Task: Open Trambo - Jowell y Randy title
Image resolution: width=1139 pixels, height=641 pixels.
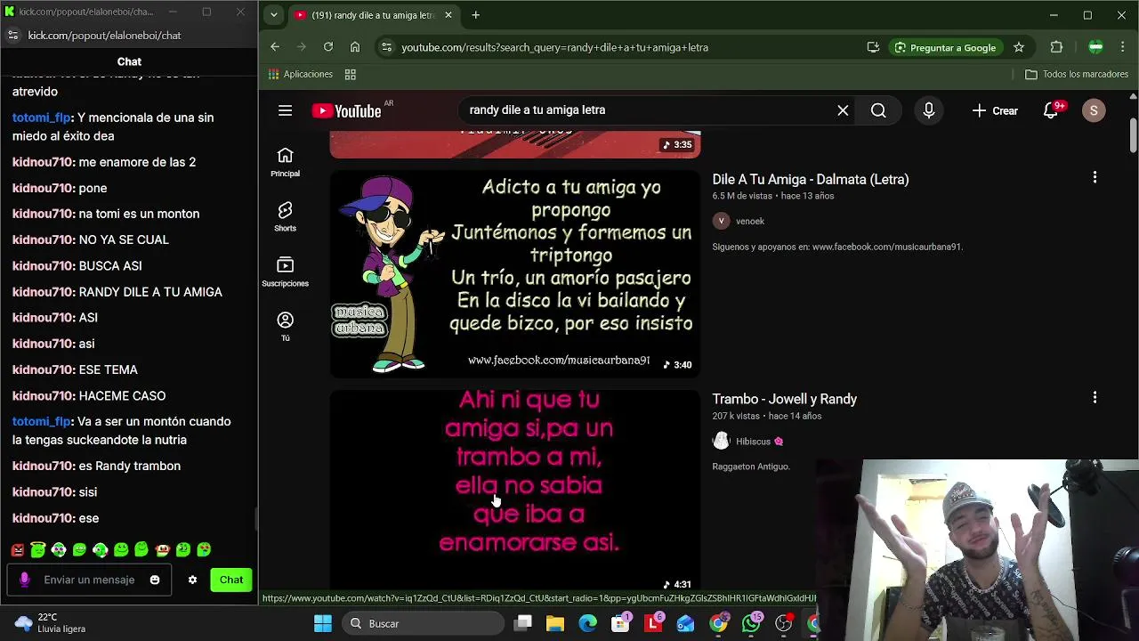Action: [x=784, y=399]
